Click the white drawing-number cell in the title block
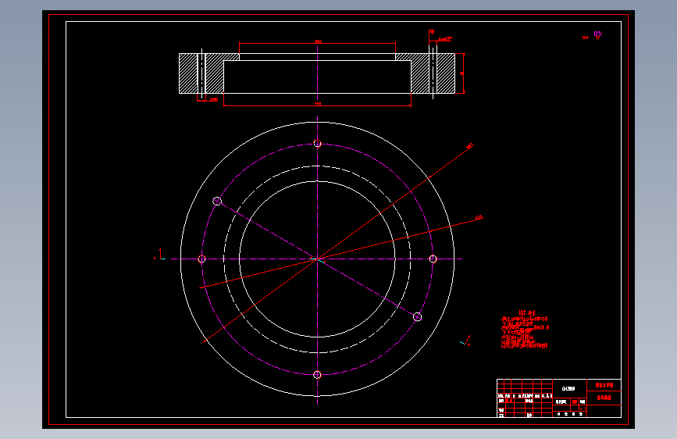 tap(569, 389)
